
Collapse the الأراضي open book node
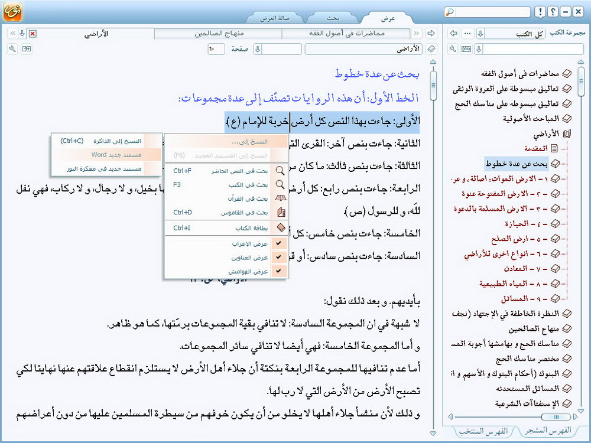pyautogui.click(x=567, y=133)
